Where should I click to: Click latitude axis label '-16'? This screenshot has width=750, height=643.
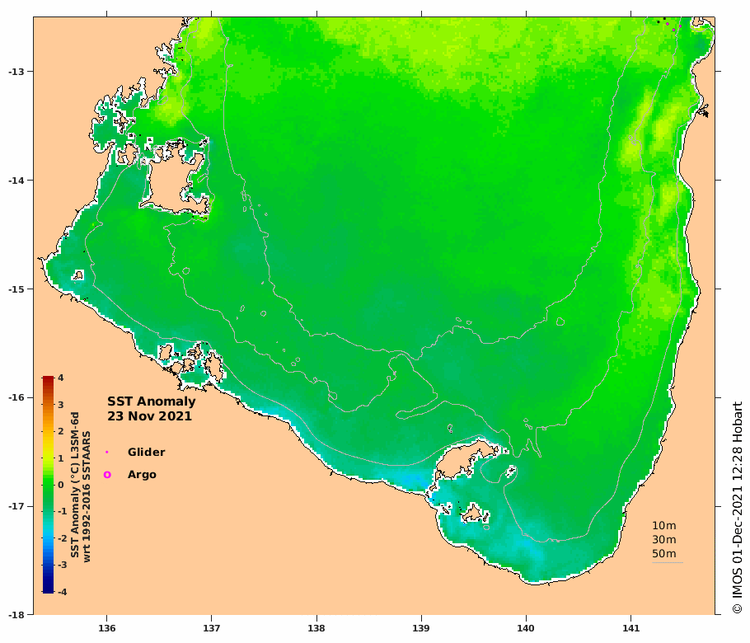pyautogui.click(x=16, y=397)
